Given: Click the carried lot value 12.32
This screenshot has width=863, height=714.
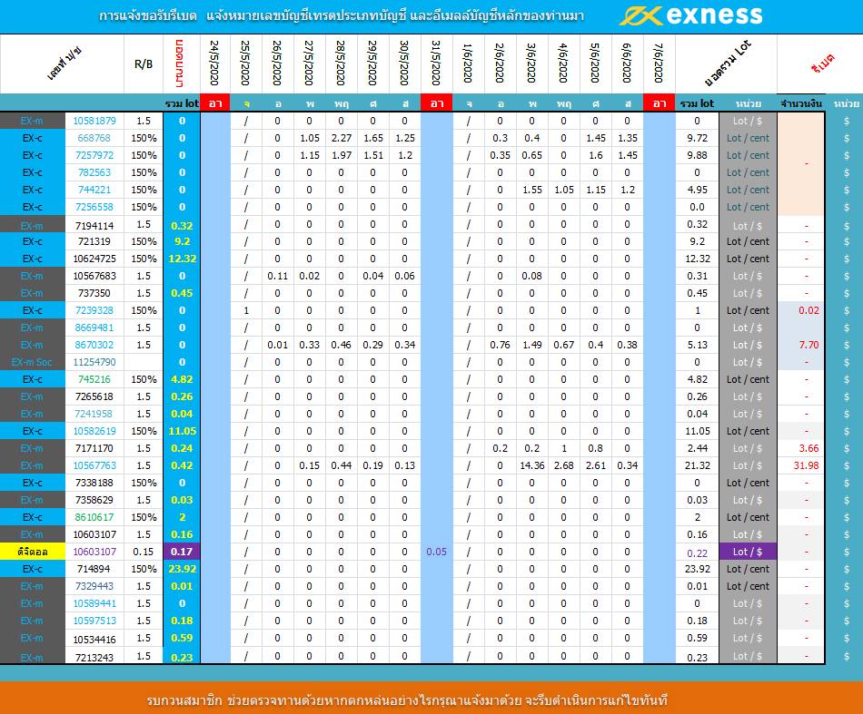Looking at the screenshot, I should click(182, 259).
